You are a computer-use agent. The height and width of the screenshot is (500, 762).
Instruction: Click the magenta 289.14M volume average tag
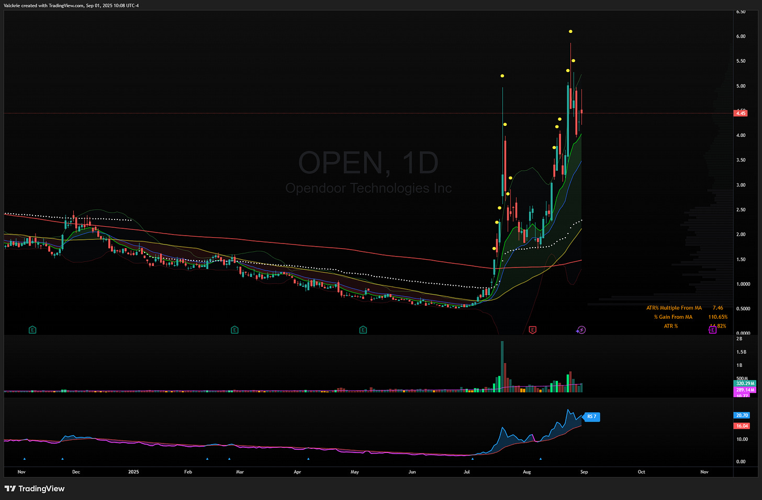point(745,390)
